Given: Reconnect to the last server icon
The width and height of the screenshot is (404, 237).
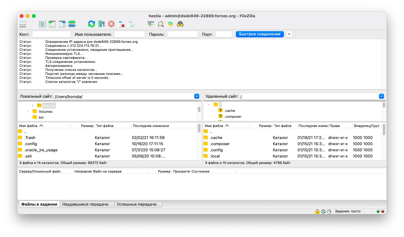Looking at the screenshot, I should [131, 24].
